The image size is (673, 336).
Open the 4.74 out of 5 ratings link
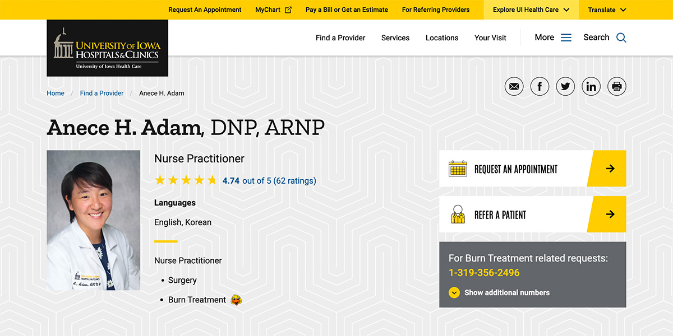pos(269,180)
